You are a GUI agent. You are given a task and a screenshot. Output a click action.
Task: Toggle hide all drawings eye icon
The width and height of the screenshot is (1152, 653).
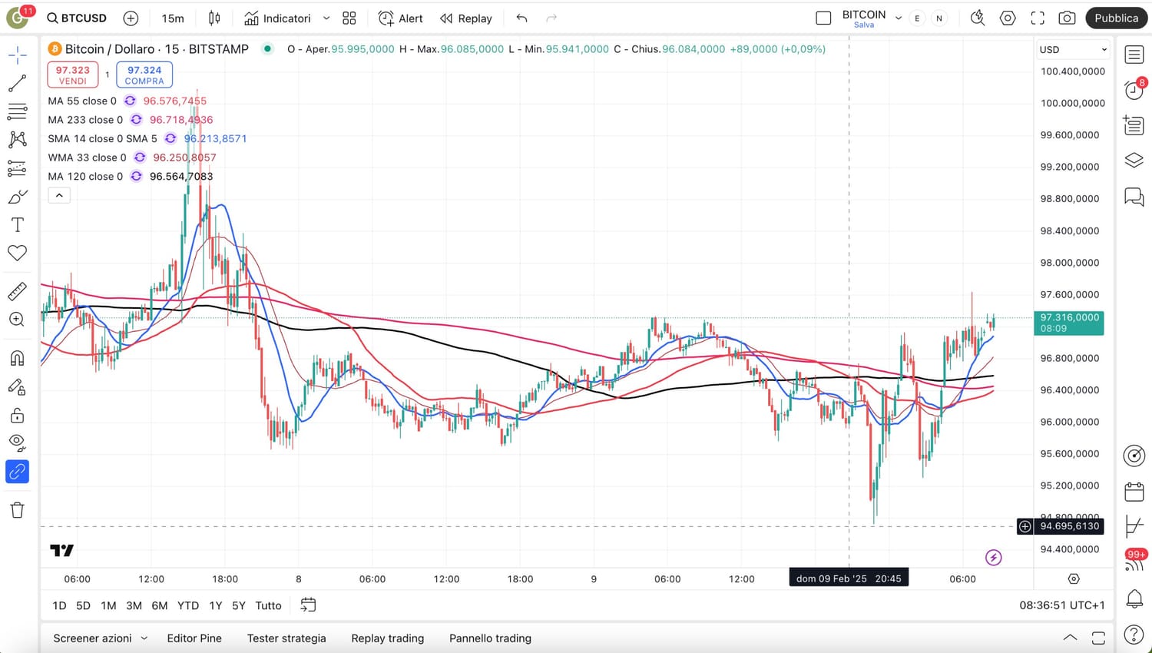pos(17,443)
